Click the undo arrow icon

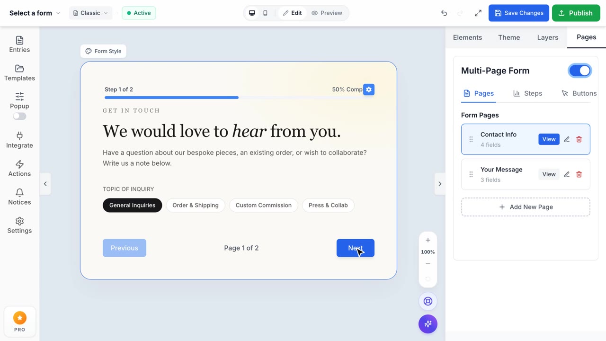point(444,13)
